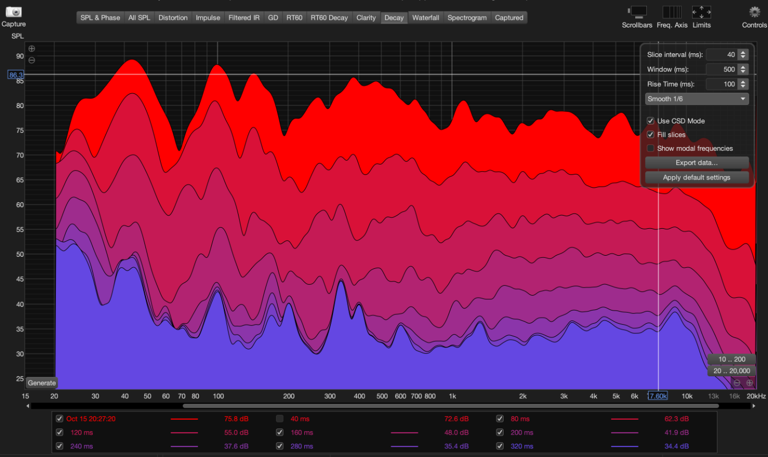Open the Spectrogram tab
The image size is (768, 457).
467,18
